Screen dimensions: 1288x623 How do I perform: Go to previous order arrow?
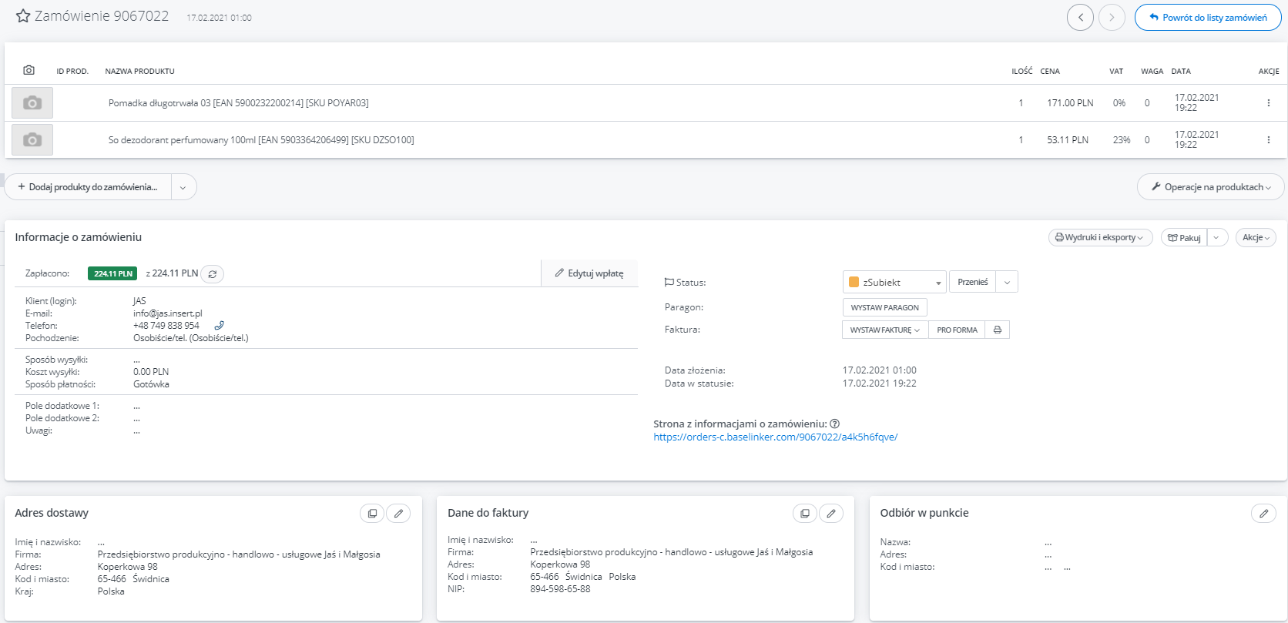tap(1080, 17)
